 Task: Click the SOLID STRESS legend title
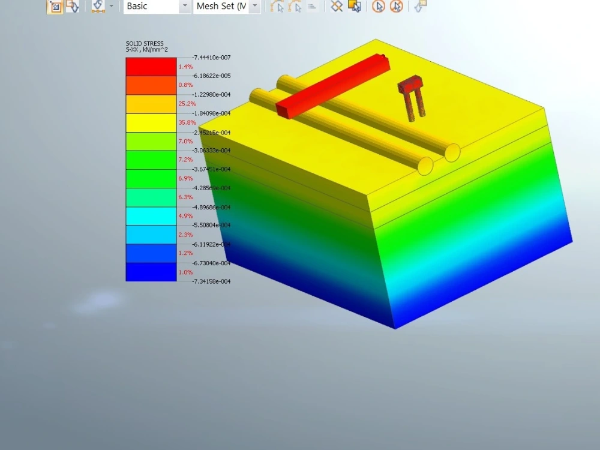coord(144,43)
